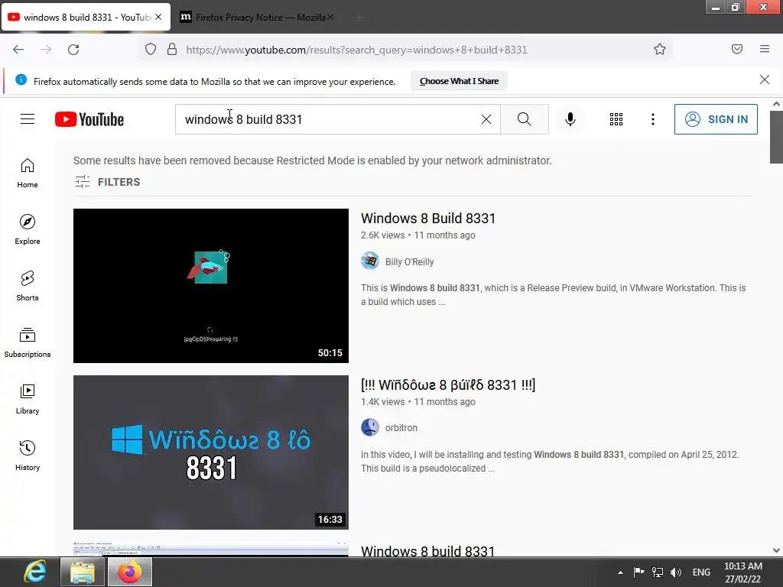Click the SIGN IN button
This screenshot has width=783, height=587.
click(716, 119)
